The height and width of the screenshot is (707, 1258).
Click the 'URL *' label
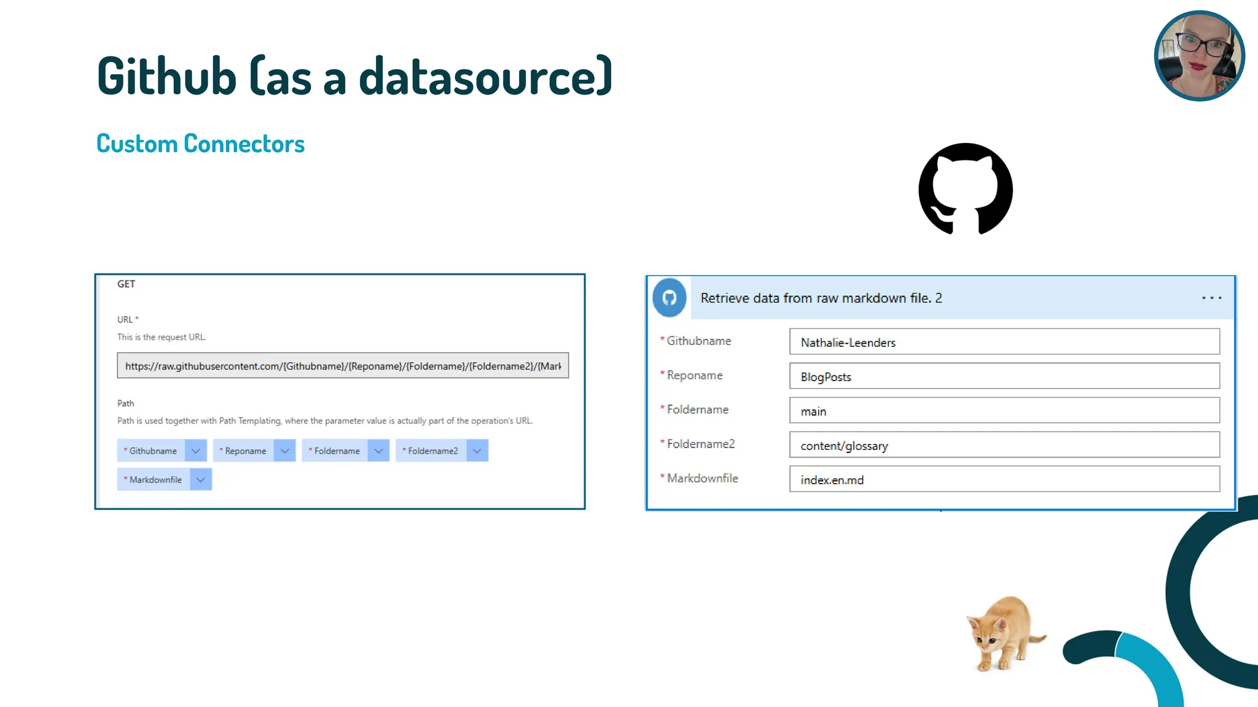[x=128, y=320]
